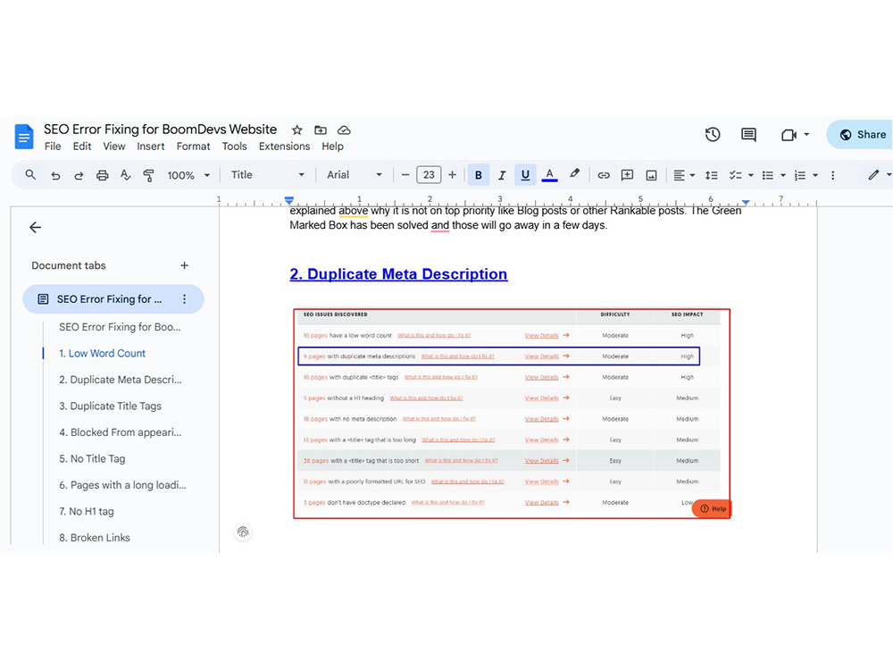893x670 pixels.
Task: Jump to 8. Broken Links heading
Action: coord(95,538)
